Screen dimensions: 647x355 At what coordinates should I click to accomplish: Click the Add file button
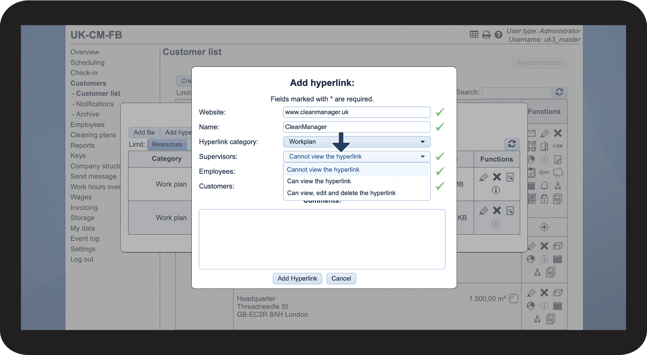click(x=144, y=132)
